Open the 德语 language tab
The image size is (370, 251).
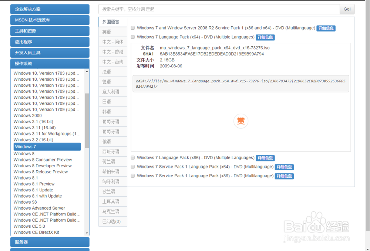(x=113, y=82)
